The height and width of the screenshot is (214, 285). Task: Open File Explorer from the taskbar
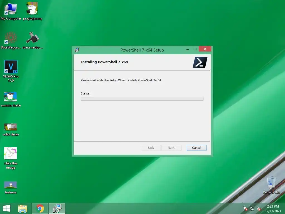23,208
